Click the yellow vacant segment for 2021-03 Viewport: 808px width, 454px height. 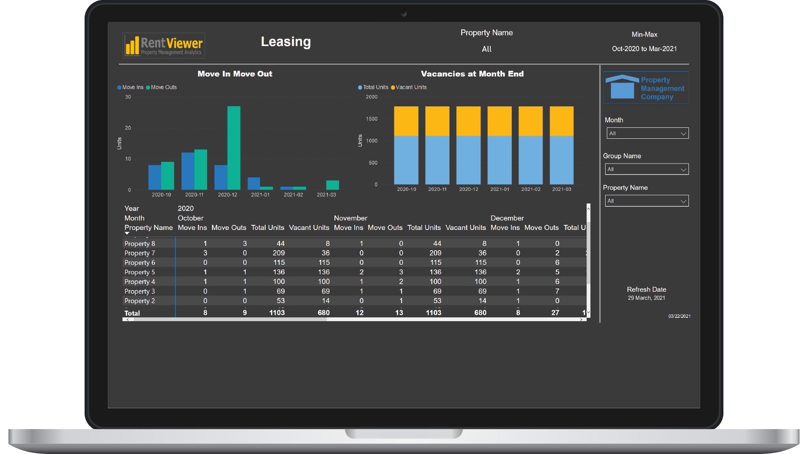click(562, 121)
